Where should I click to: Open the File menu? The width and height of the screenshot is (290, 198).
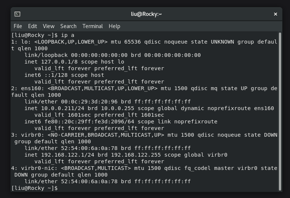pyautogui.click(x=18, y=26)
